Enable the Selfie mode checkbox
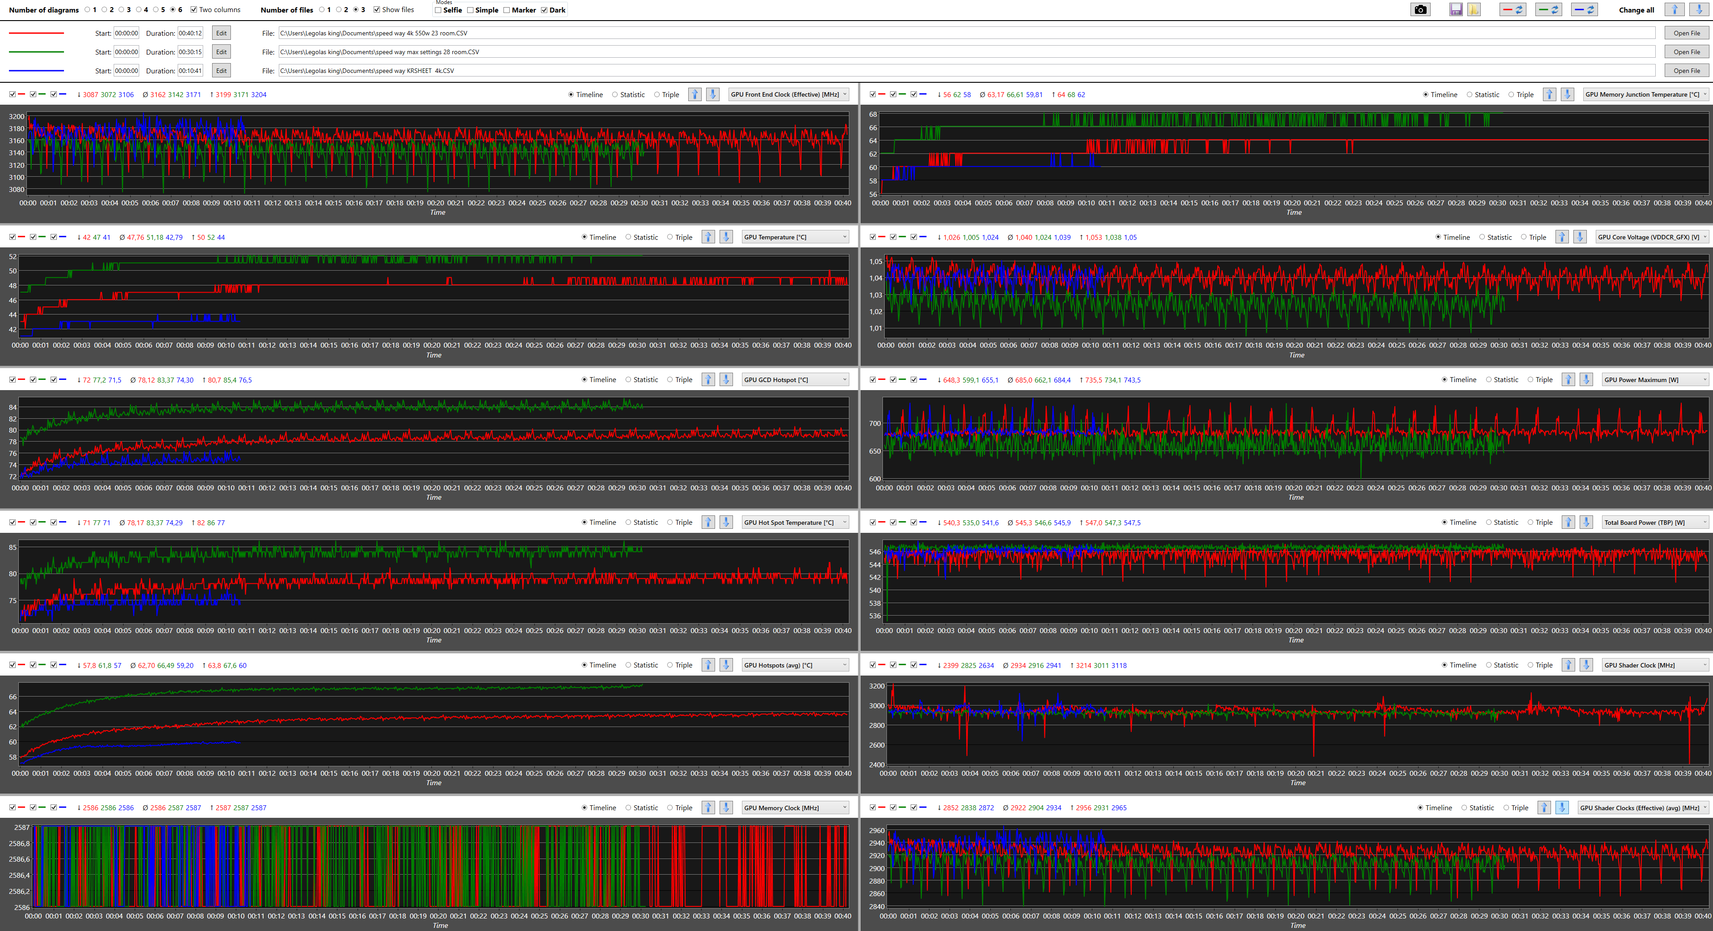The image size is (1713, 931). (438, 10)
